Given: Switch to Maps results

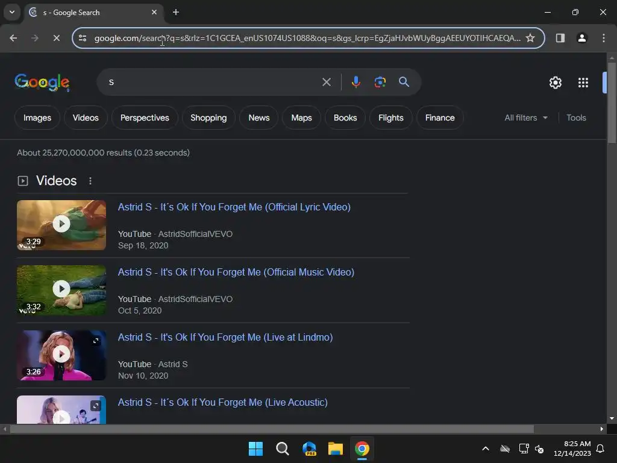Looking at the screenshot, I should point(301,118).
